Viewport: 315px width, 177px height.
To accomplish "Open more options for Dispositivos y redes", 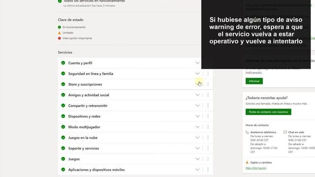I will 208,116.
